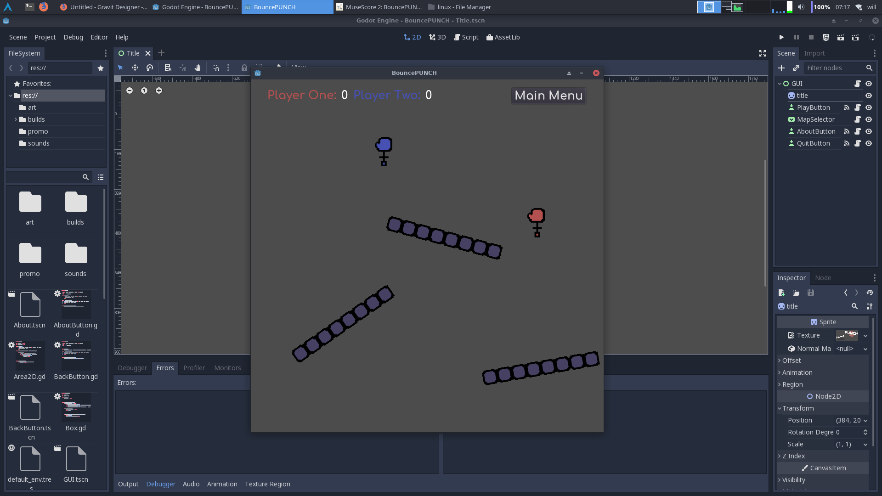Open the Debug menu
The height and width of the screenshot is (496, 882).
[x=73, y=37]
